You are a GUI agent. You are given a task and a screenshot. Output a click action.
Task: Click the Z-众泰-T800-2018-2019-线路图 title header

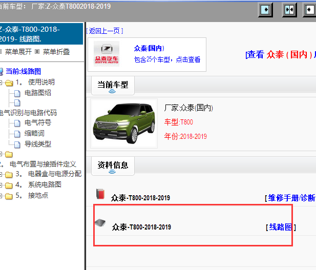[x=41, y=34]
